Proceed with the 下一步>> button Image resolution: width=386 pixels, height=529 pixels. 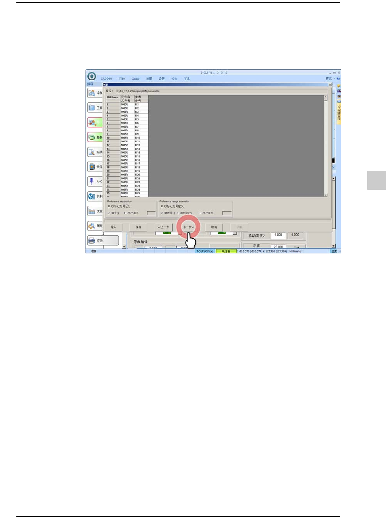click(x=189, y=227)
